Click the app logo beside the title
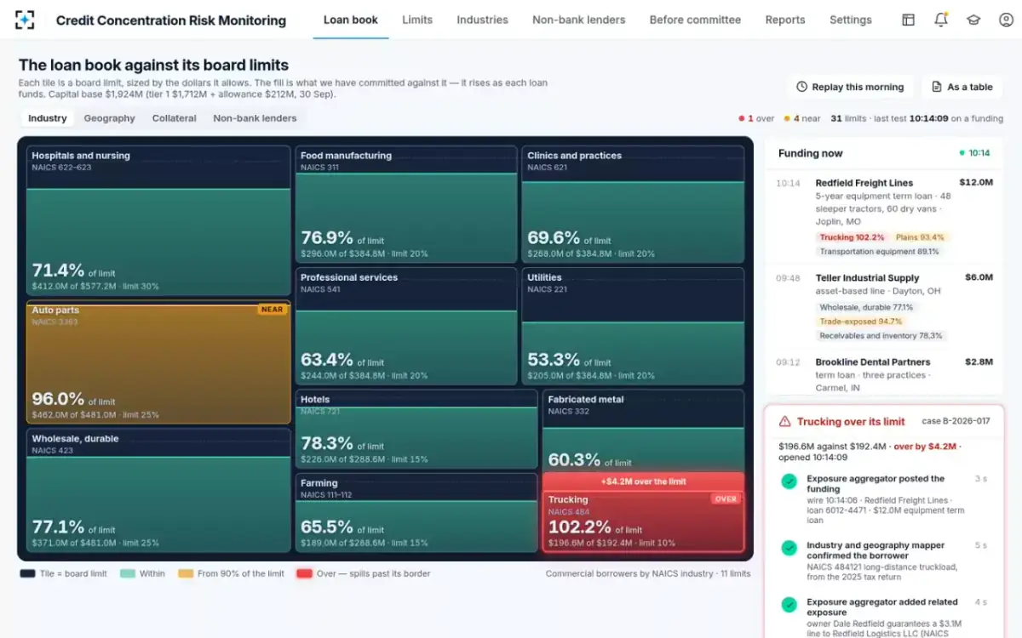This screenshot has width=1022, height=638. click(x=26, y=20)
